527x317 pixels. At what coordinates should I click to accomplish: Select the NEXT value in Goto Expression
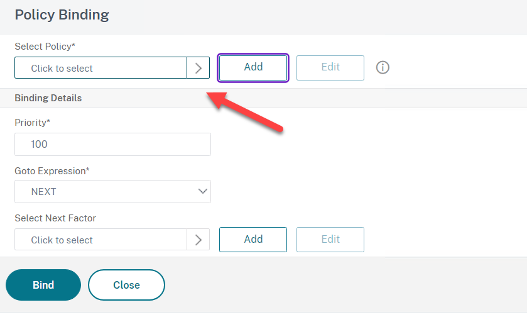(44, 191)
